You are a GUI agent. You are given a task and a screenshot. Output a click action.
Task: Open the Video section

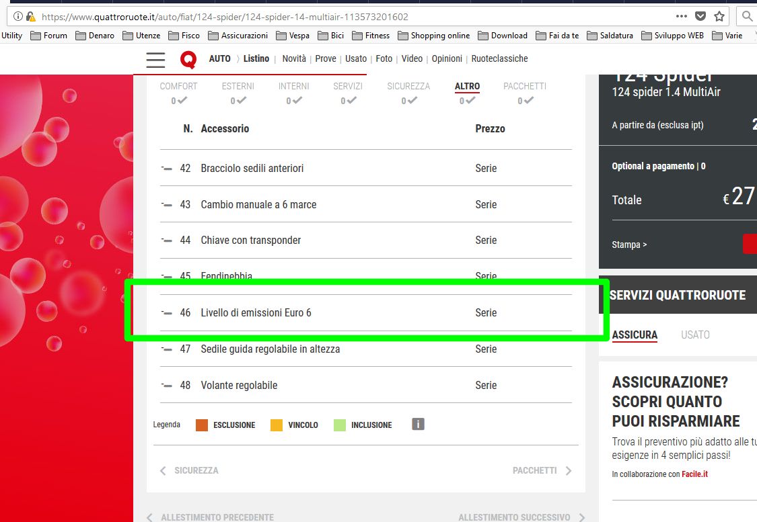tap(412, 59)
